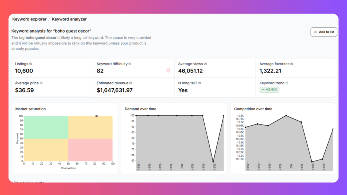The image size is (347, 195).
Task: Click the lowest point in Competition over time
Action: 312,162
